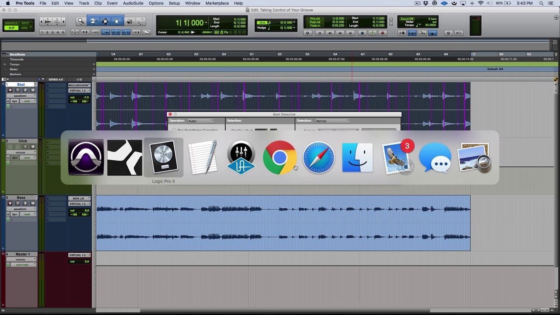Click the transport Stop button
This screenshot has height=315, width=560.
(362, 33)
